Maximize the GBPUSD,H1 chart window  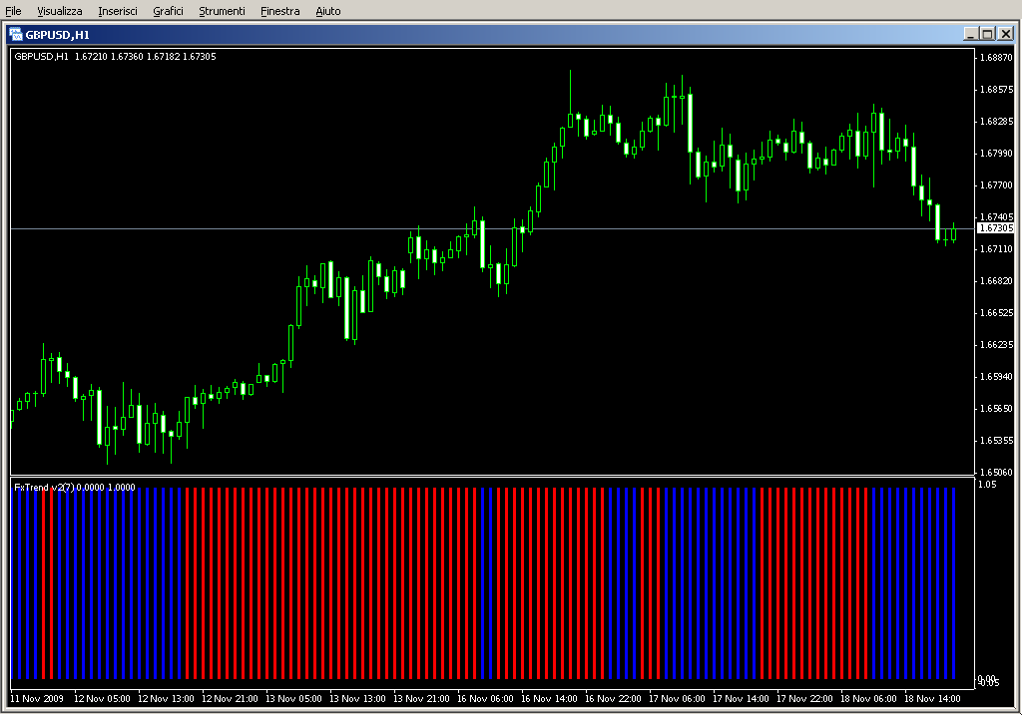(x=987, y=34)
